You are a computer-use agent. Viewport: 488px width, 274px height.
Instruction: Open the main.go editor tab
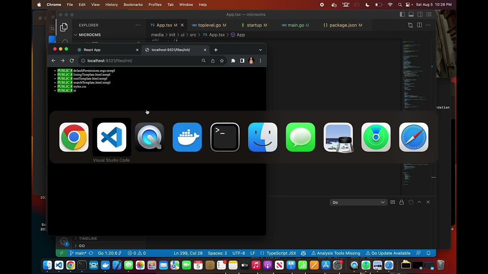coord(295,25)
